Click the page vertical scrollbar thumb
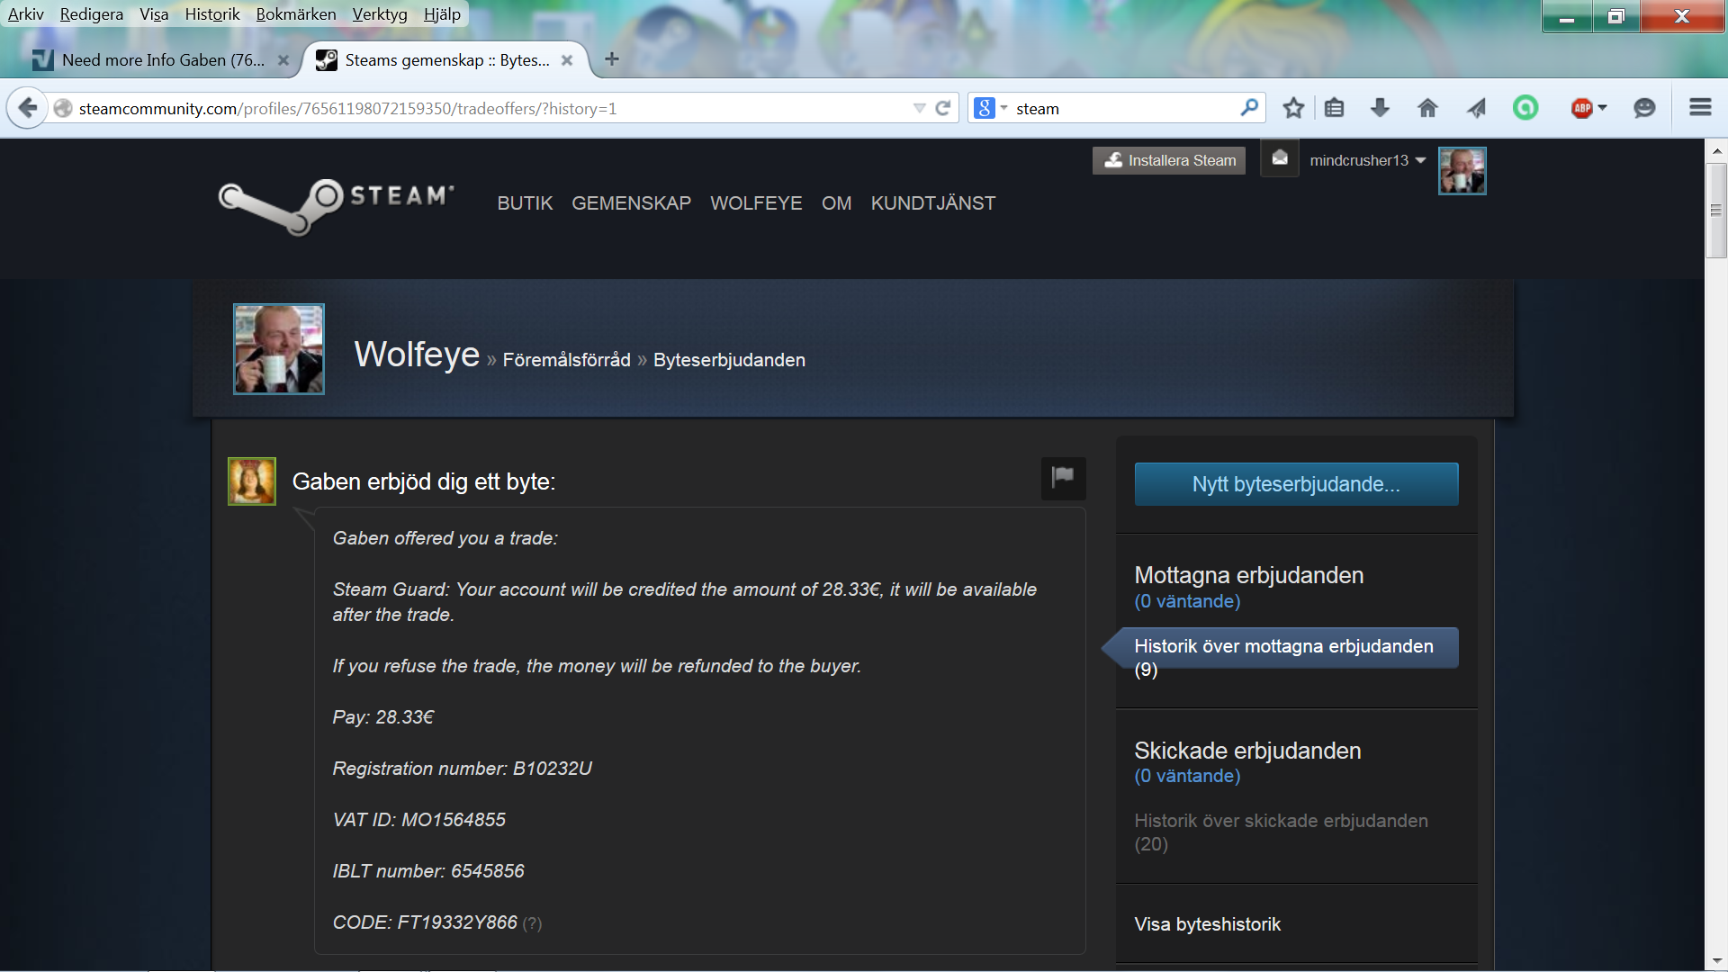1728x972 pixels. click(1715, 211)
